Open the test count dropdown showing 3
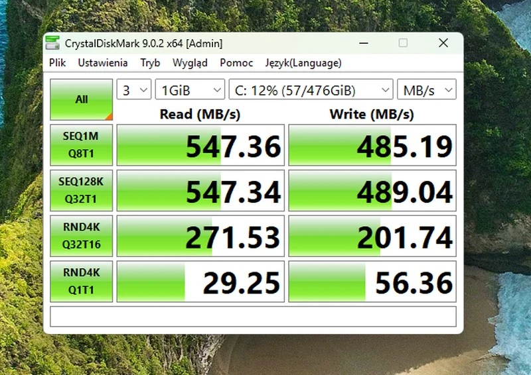This screenshot has height=375, width=531. 134,90
